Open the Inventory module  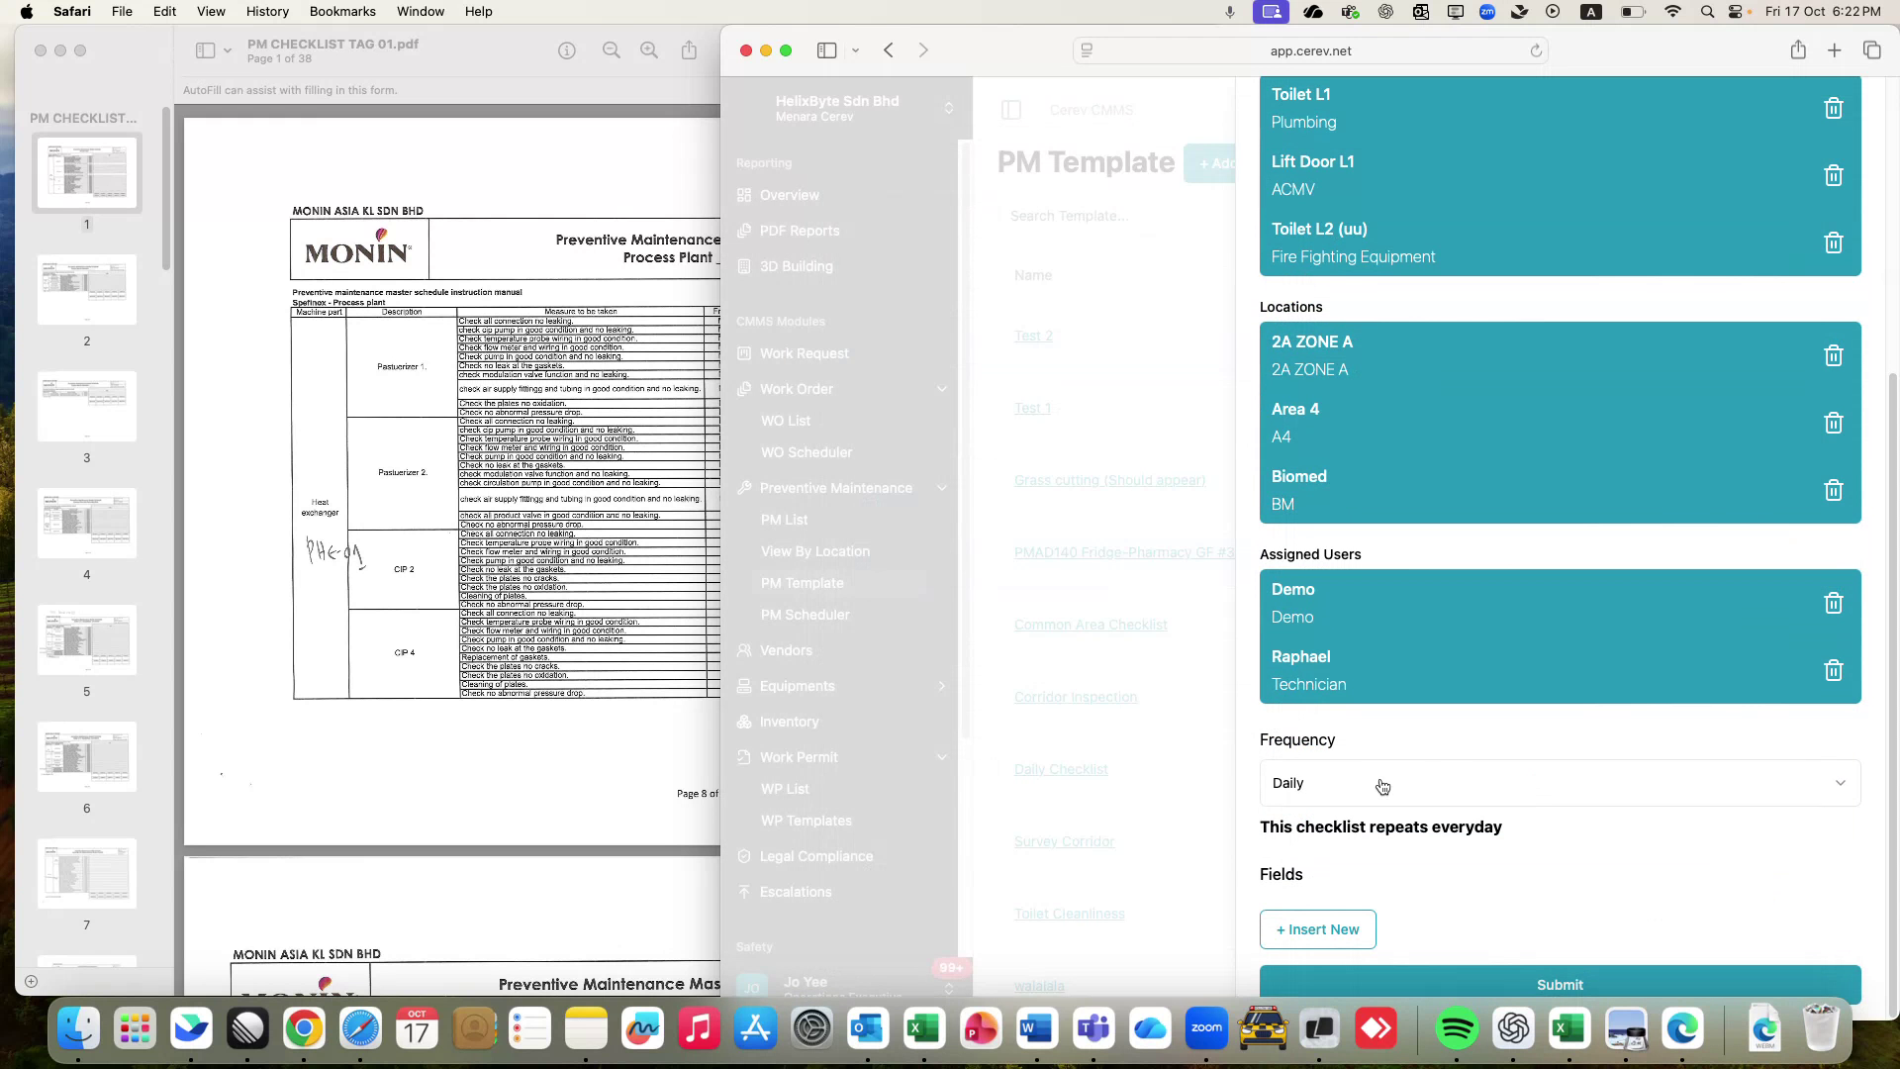click(x=789, y=722)
